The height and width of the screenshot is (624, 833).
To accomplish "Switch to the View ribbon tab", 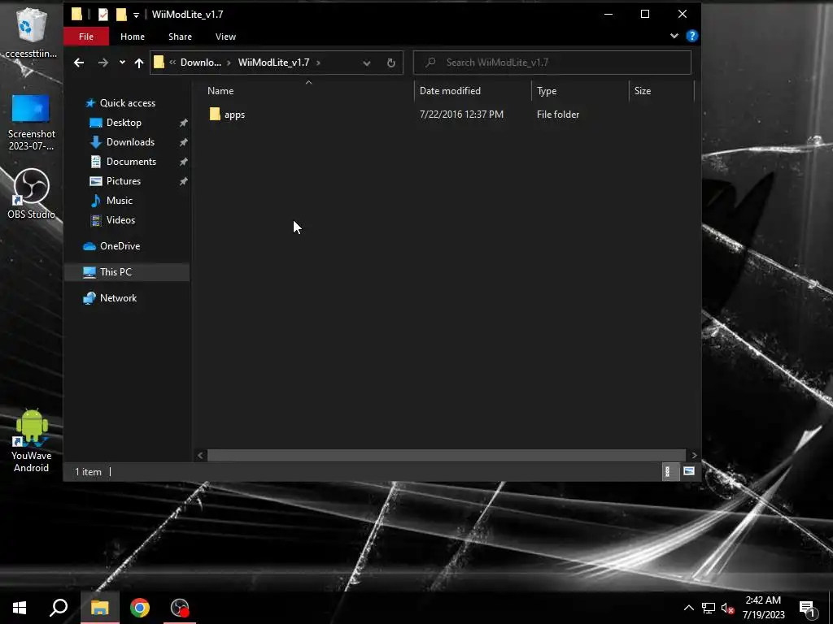I will point(225,37).
